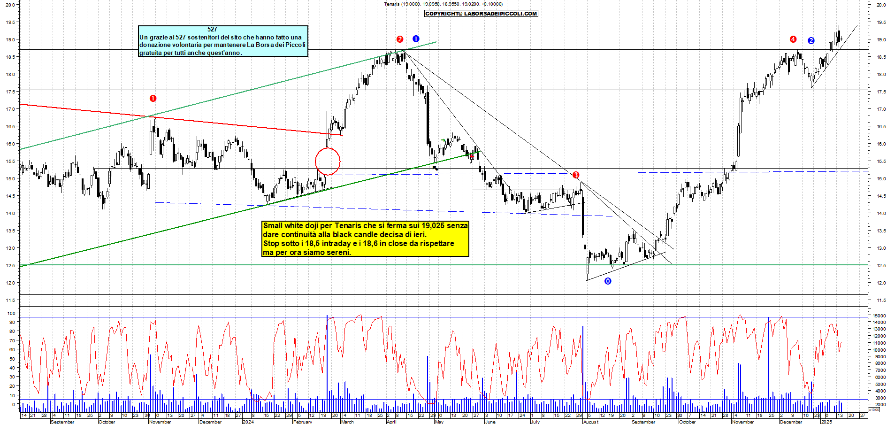Click the April month label
The image size is (887, 424).
(391, 422)
